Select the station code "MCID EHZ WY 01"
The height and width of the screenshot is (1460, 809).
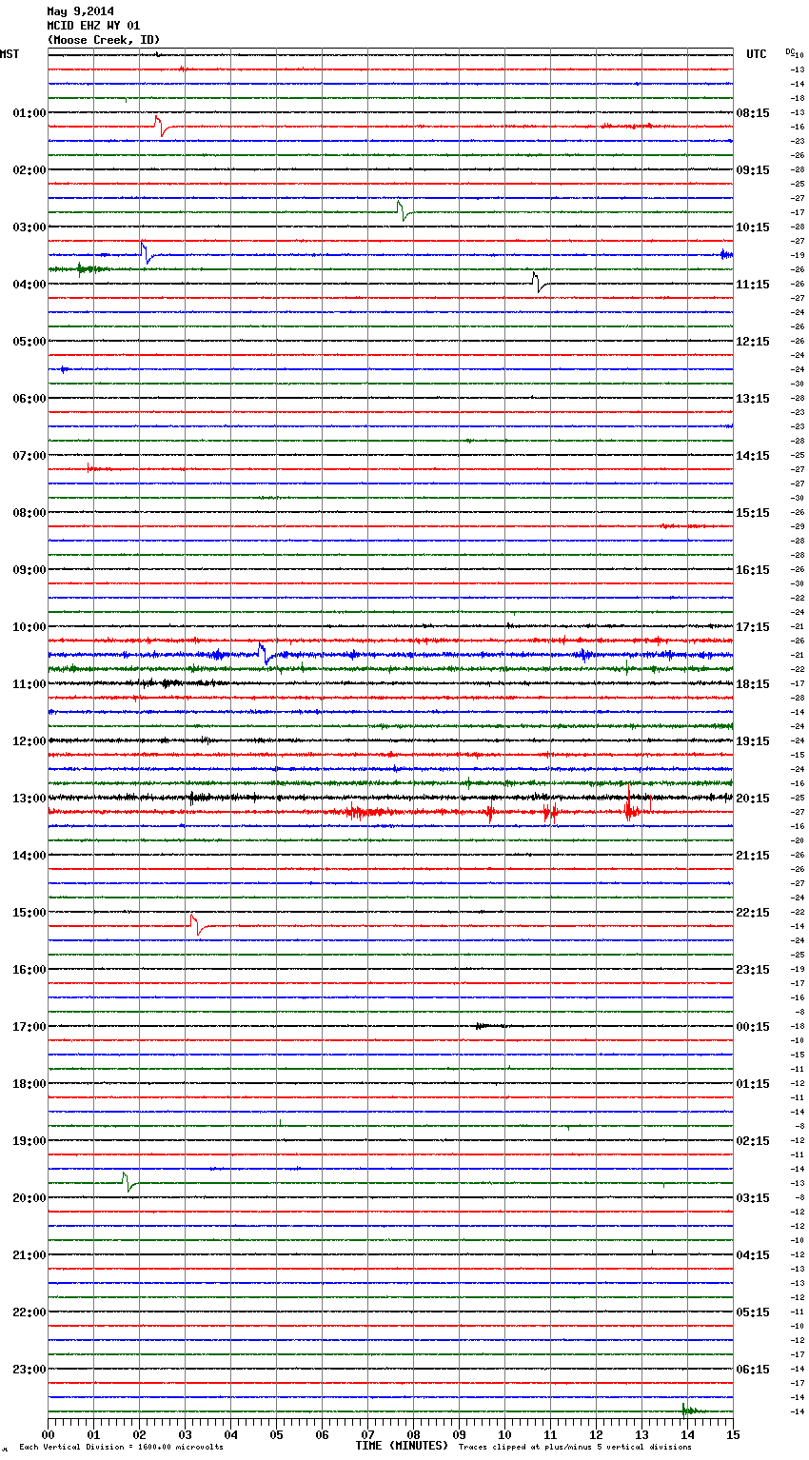coord(93,26)
